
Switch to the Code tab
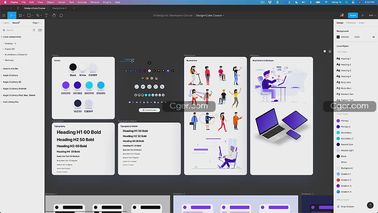[x=361, y=23]
